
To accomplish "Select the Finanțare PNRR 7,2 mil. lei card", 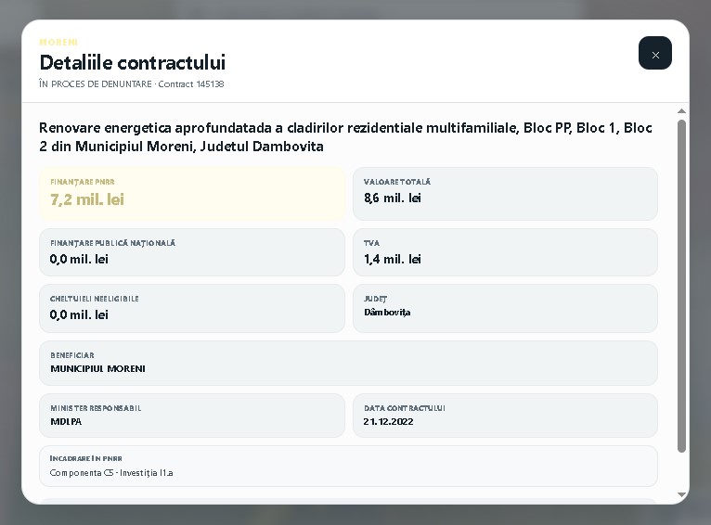I will [x=192, y=194].
